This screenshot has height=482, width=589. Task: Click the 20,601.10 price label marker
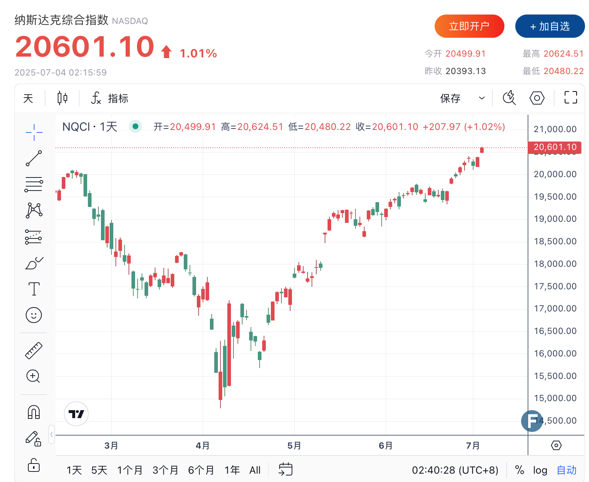pos(555,147)
